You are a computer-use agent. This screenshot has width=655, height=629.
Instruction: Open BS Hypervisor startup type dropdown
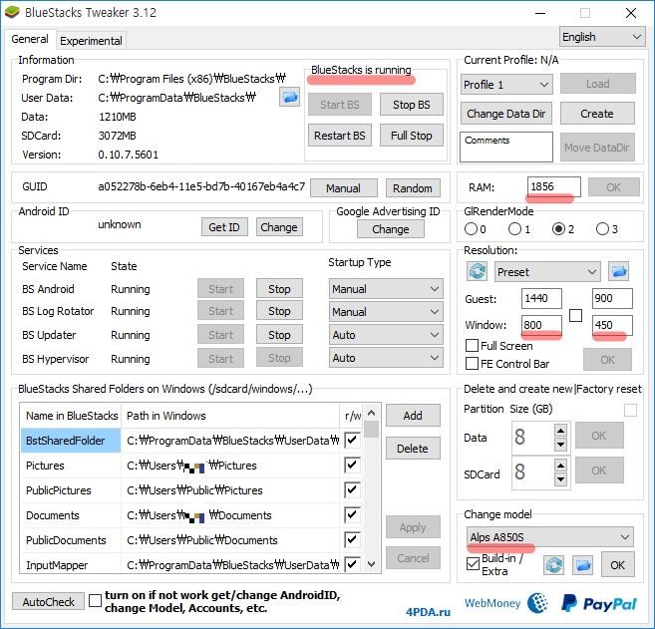tap(386, 358)
